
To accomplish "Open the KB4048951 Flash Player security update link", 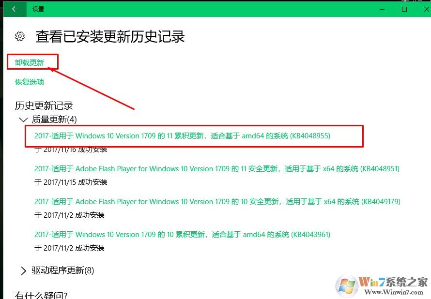I will pyautogui.click(x=217, y=168).
